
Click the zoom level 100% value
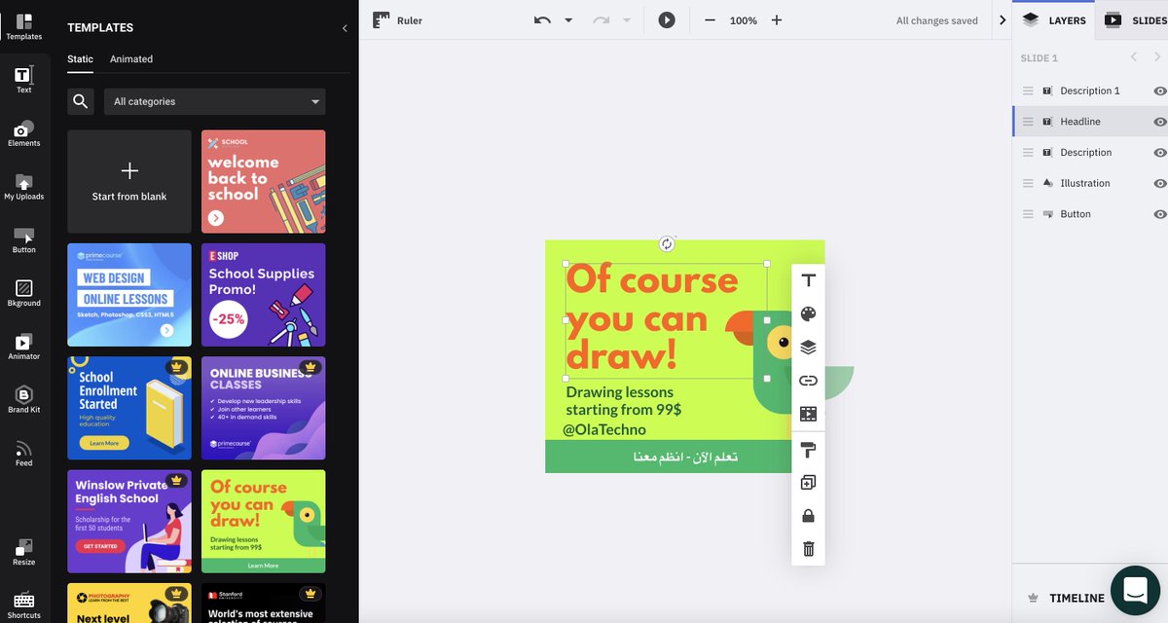tap(743, 20)
